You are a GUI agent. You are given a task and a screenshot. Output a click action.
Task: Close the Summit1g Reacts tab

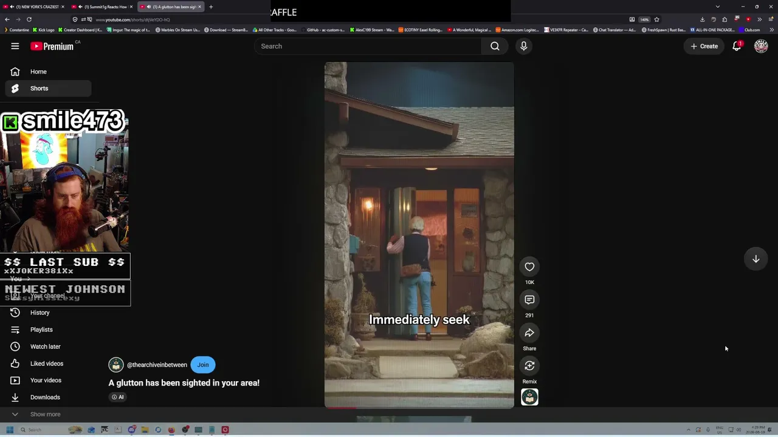pyautogui.click(x=131, y=7)
